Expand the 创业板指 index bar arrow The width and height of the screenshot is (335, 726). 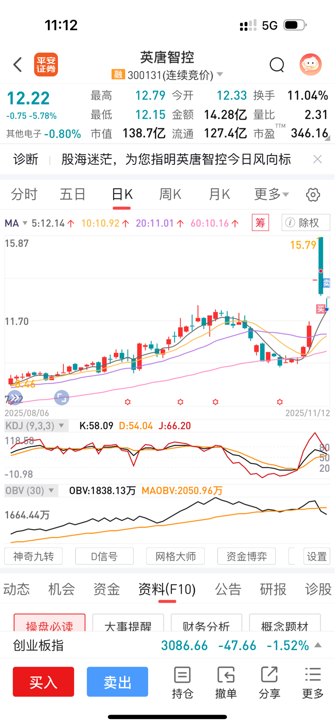(318, 645)
